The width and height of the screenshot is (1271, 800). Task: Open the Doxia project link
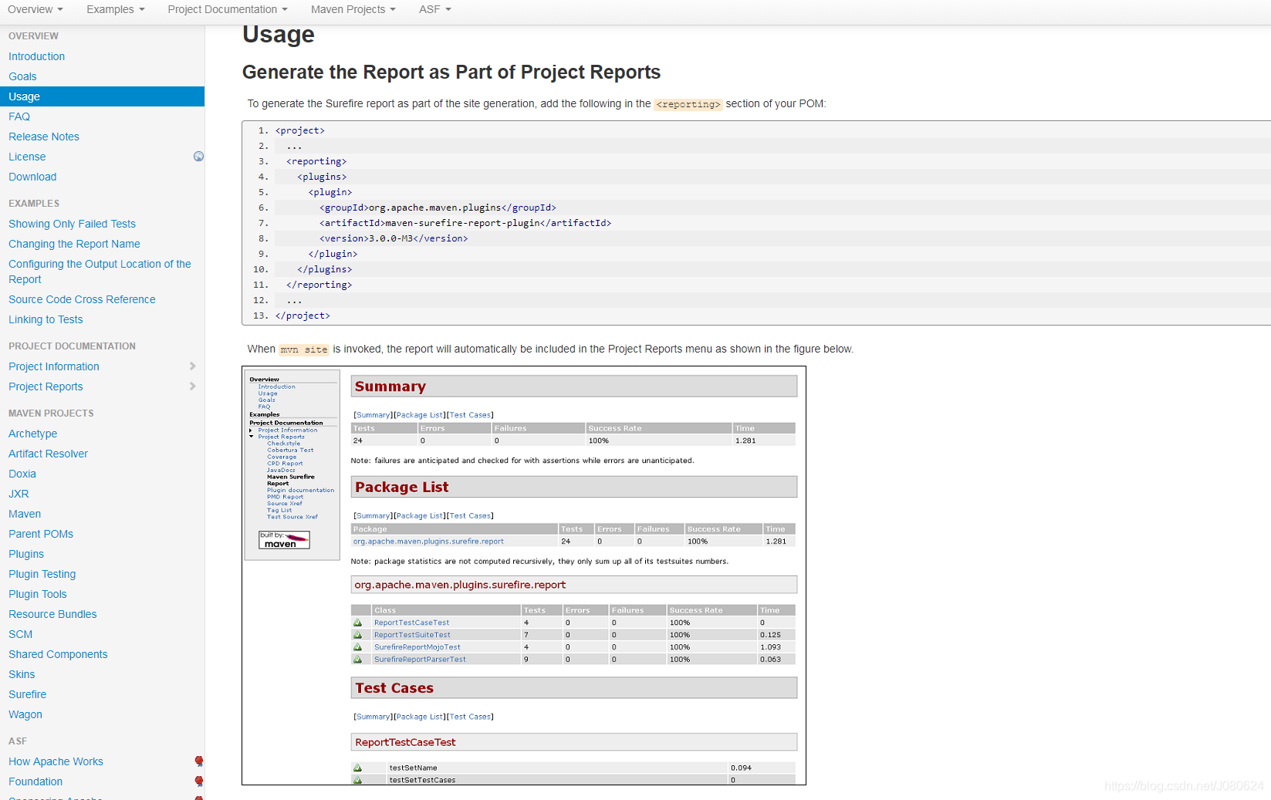(x=22, y=474)
